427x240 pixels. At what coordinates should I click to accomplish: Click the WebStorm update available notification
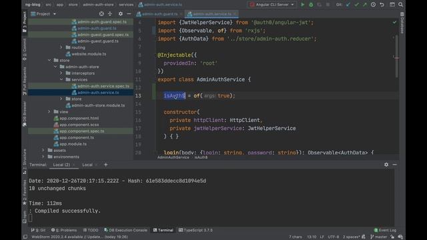(79, 237)
